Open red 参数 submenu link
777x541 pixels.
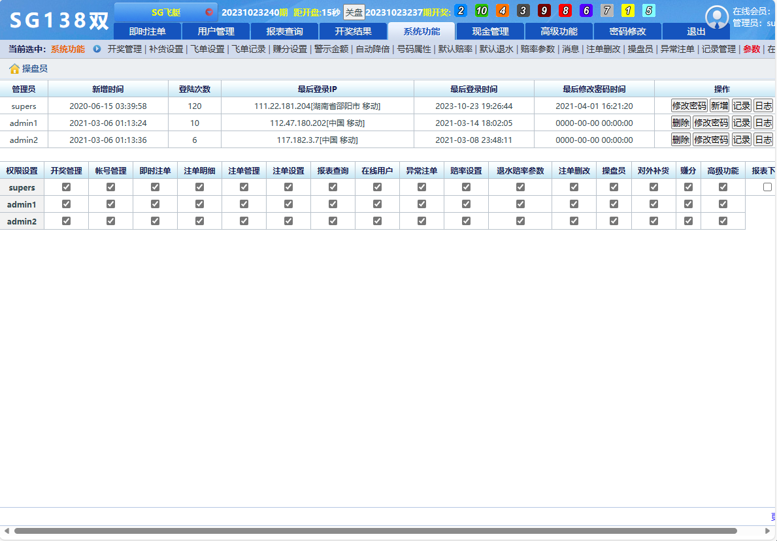coord(752,49)
